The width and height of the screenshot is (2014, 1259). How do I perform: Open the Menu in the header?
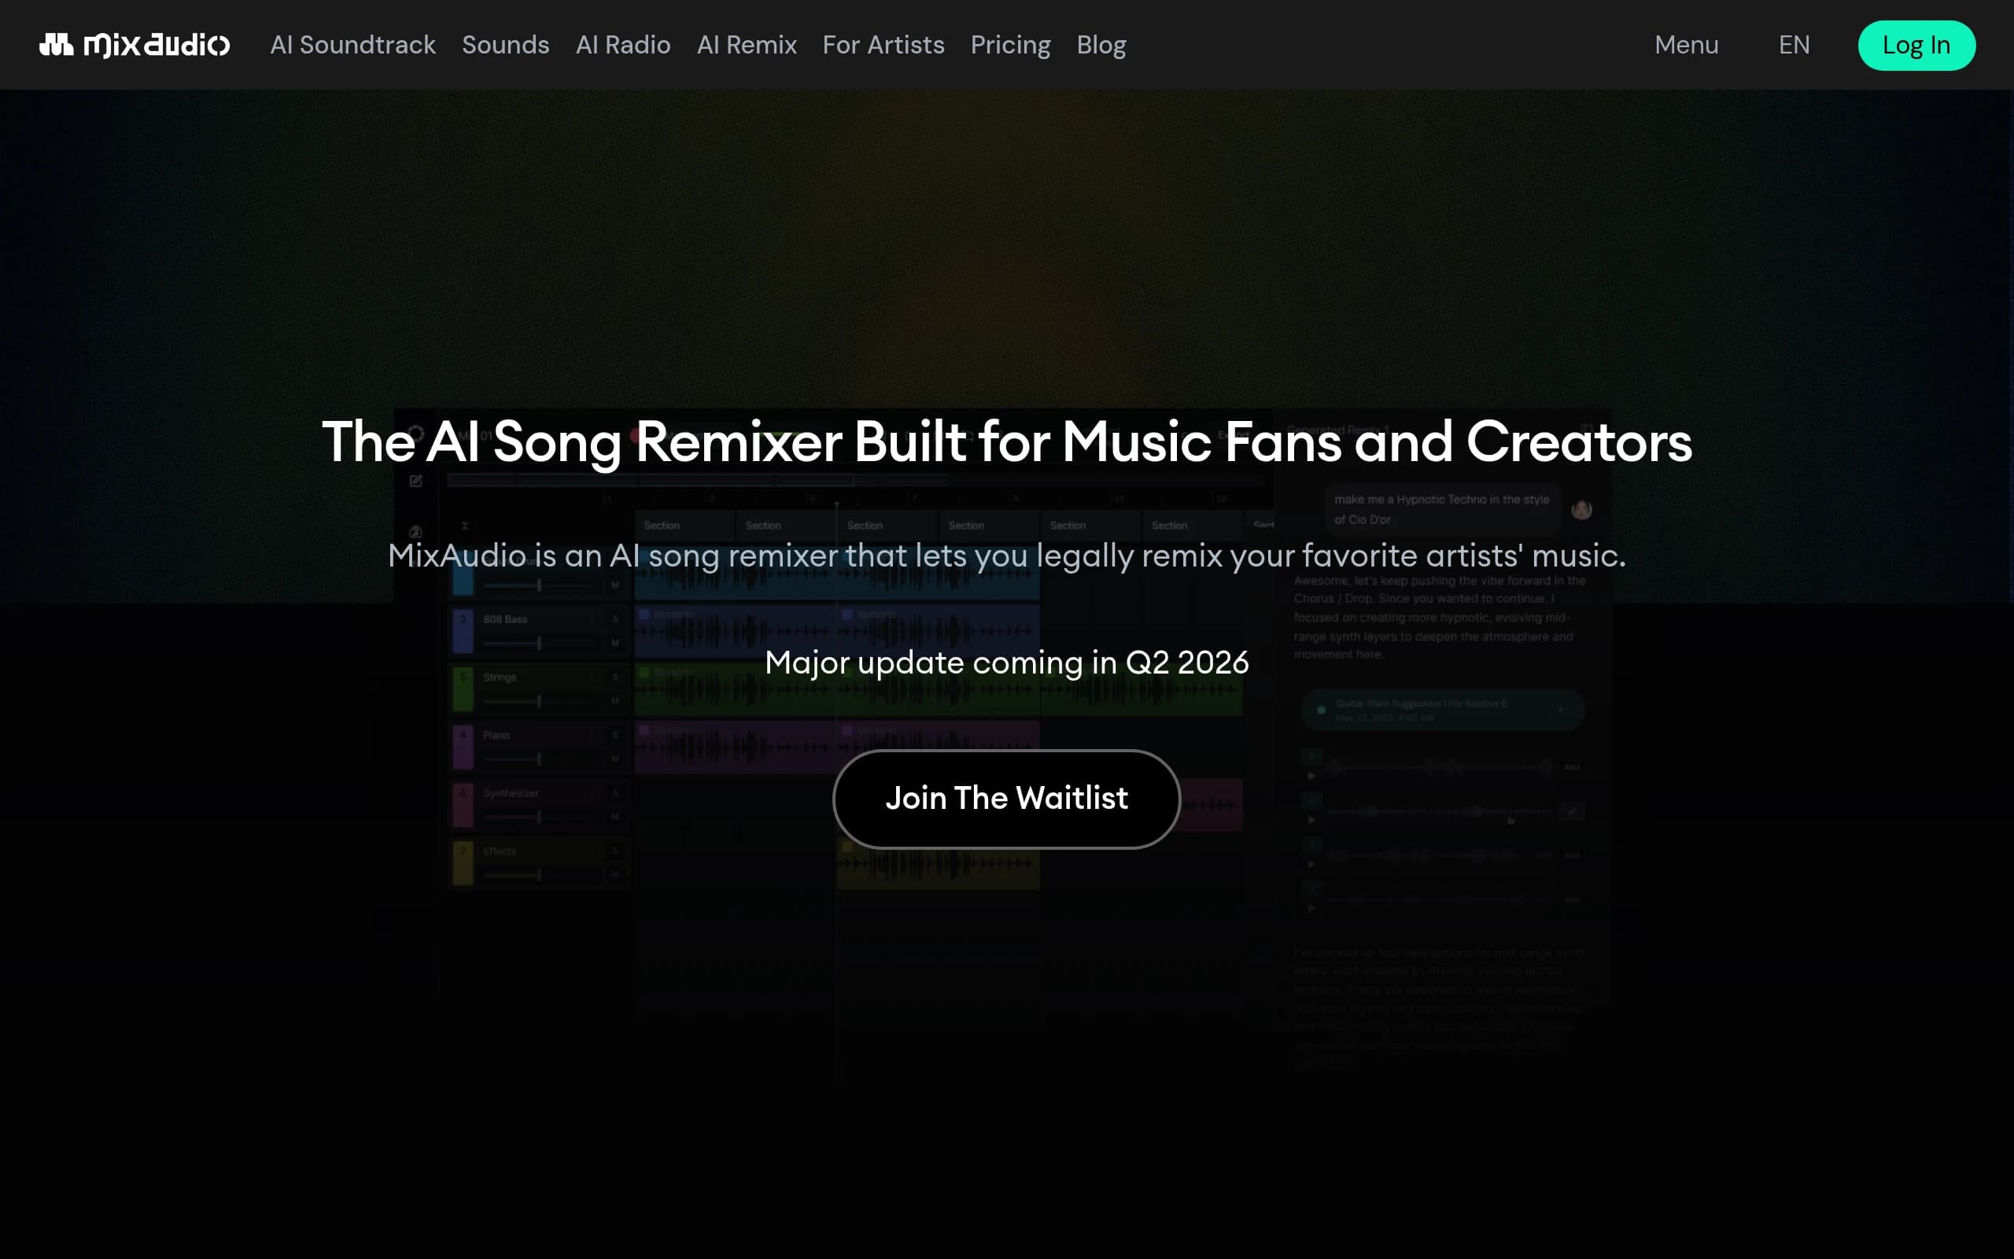click(1686, 45)
